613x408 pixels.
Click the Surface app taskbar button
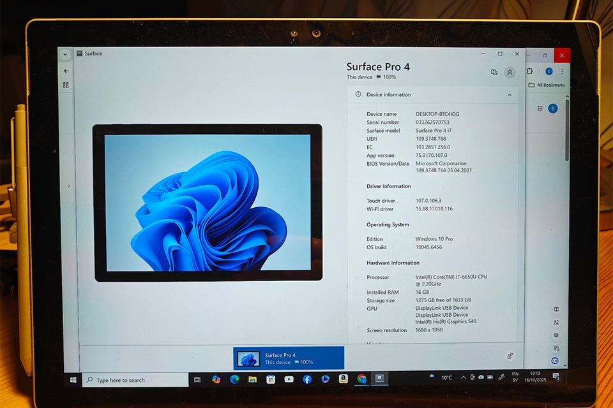(379, 378)
